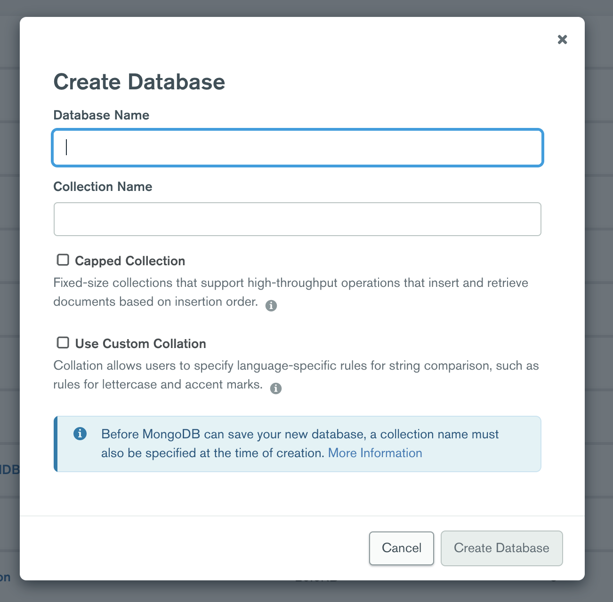Click the 'Collection Name' field label
The image size is (613, 602).
click(x=103, y=187)
